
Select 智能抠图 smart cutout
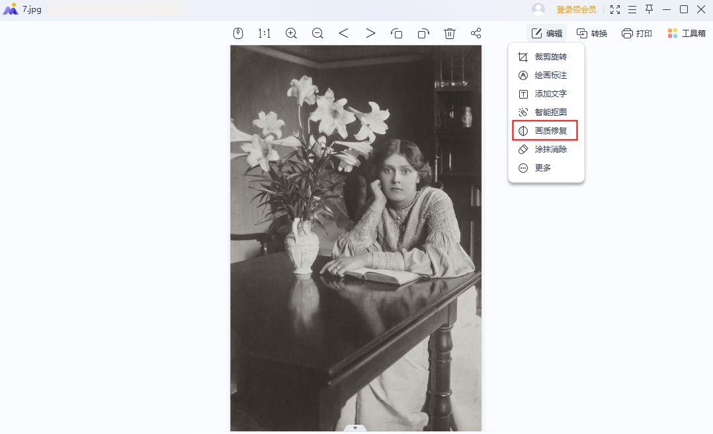pyautogui.click(x=546, y=112)
